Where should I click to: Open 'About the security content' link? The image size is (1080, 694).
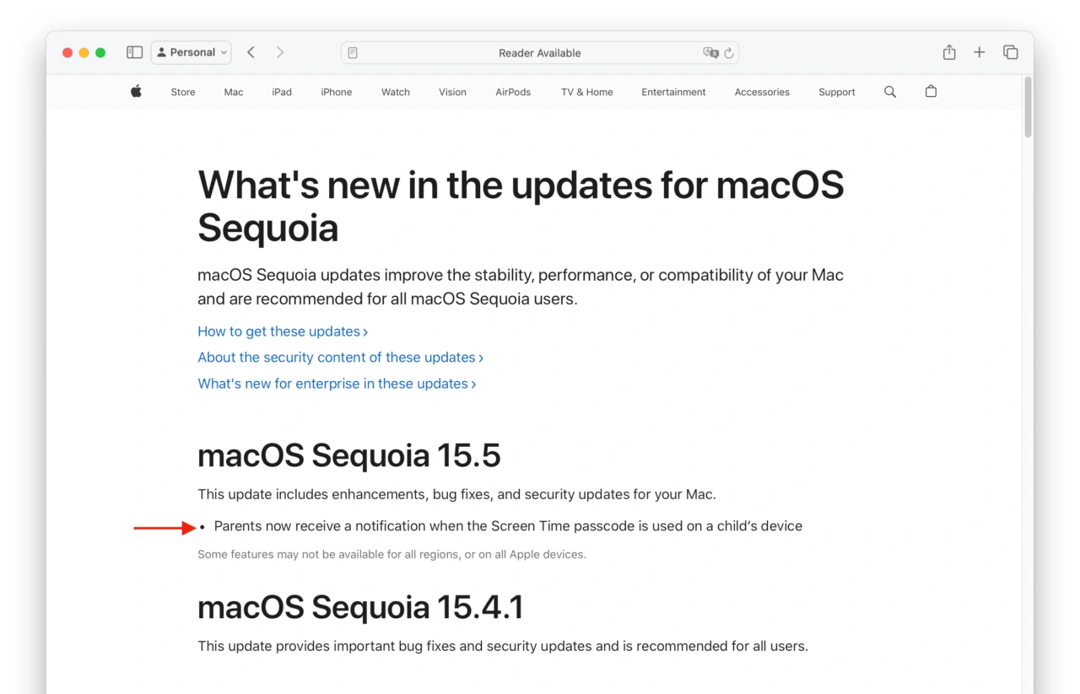point(340,358)
